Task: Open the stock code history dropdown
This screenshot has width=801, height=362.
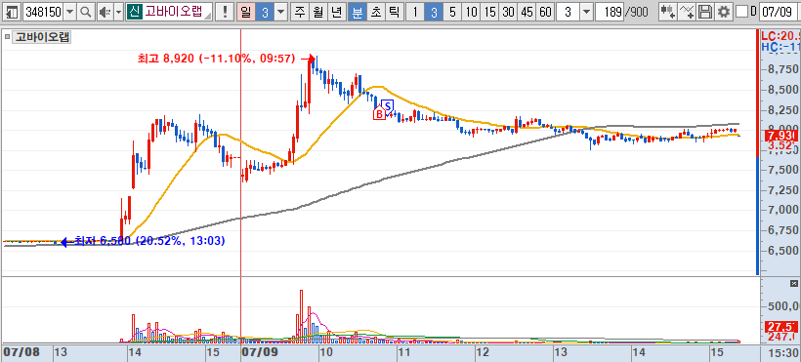Action: point(69,12)
